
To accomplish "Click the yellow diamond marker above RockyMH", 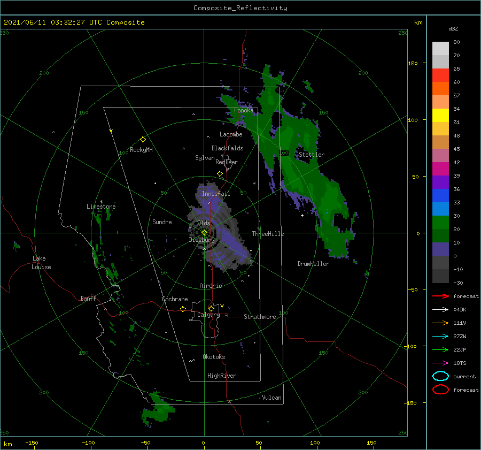I will coord(143,140).
